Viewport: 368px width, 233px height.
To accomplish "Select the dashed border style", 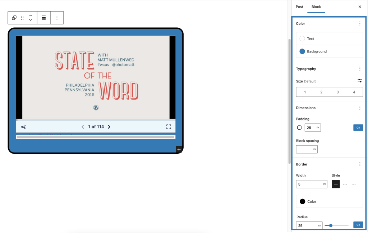I will point(345,184).
